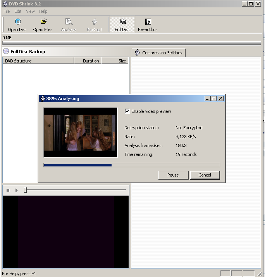Open the Help menu
Screen dimensions: 265x277
(43, 11)
